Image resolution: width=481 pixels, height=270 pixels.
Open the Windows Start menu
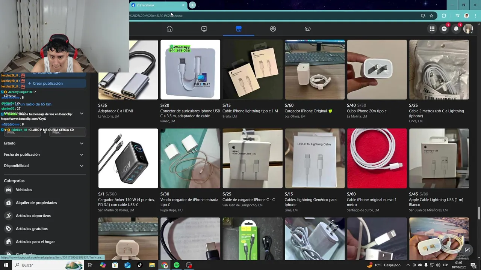[x=6, y=265]
